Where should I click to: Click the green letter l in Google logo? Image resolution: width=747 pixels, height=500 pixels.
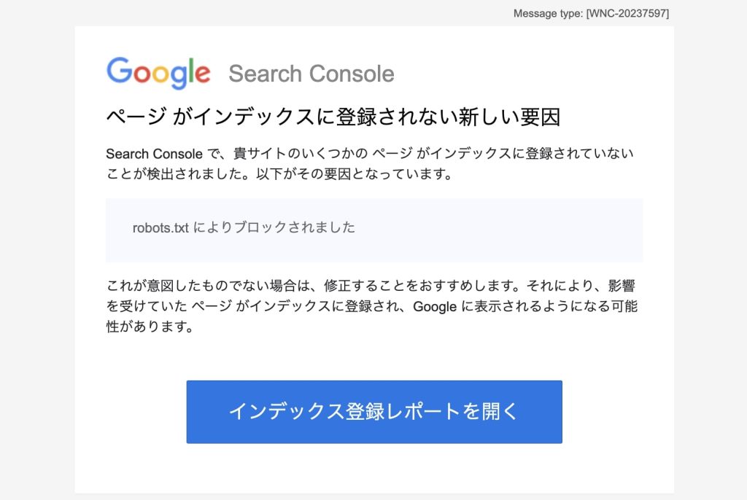(190, 71)
